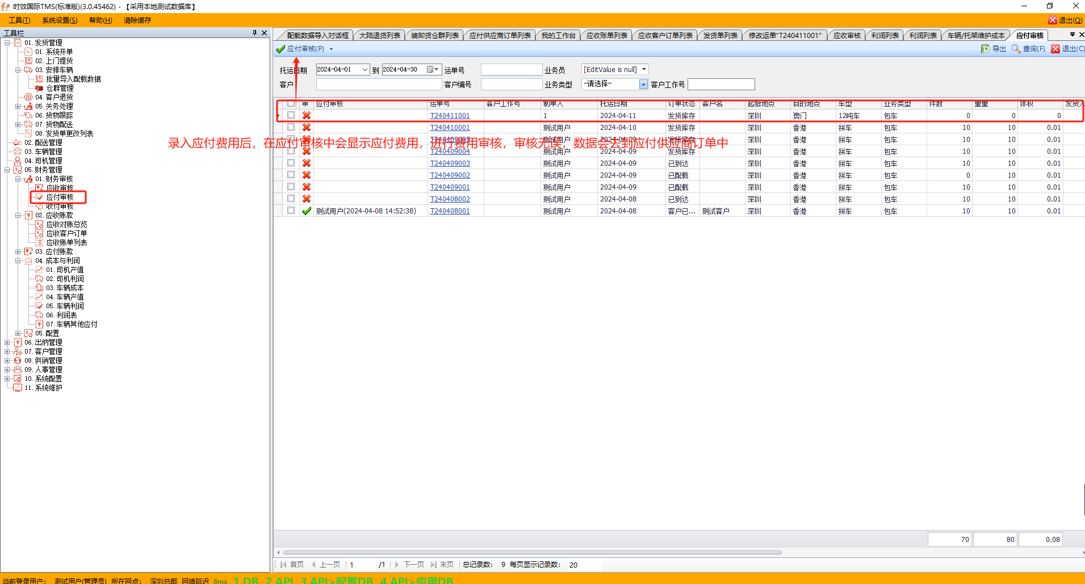The height and width of the screenshot is (584, 1085).
Task: Pin the 工具栏 panel using pushpin icon
Action: tap(254, 33)
